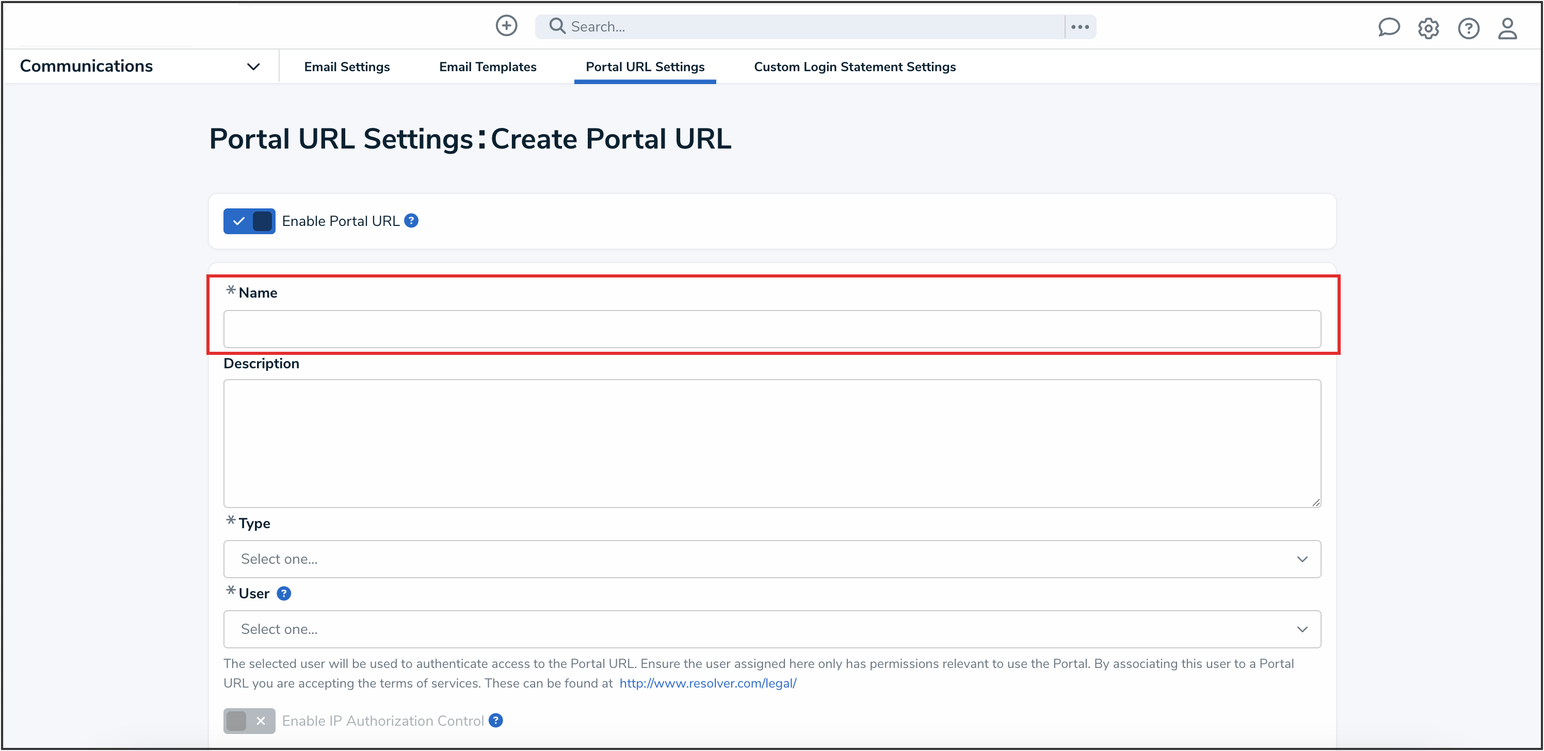Open the User select dropdown
This screenshot has width=1544, height=751.
coord(771,629)
